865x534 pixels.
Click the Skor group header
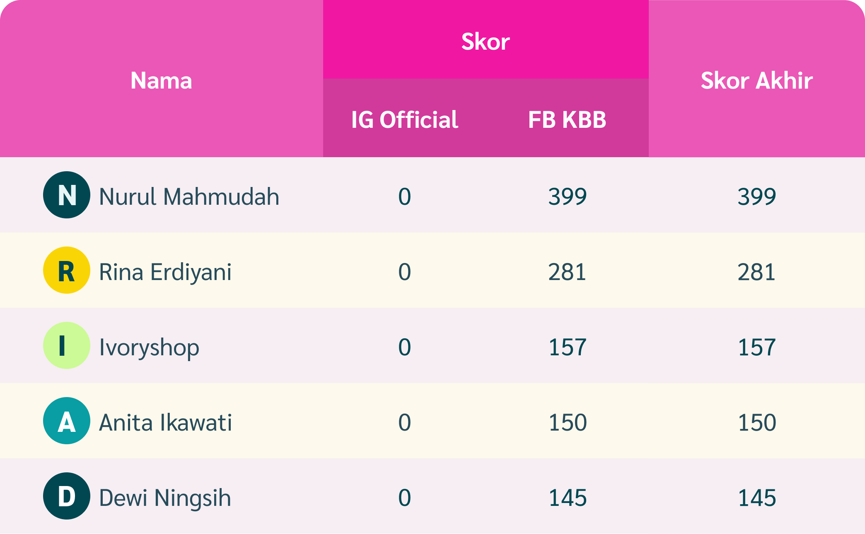click(x=486, y=41)
